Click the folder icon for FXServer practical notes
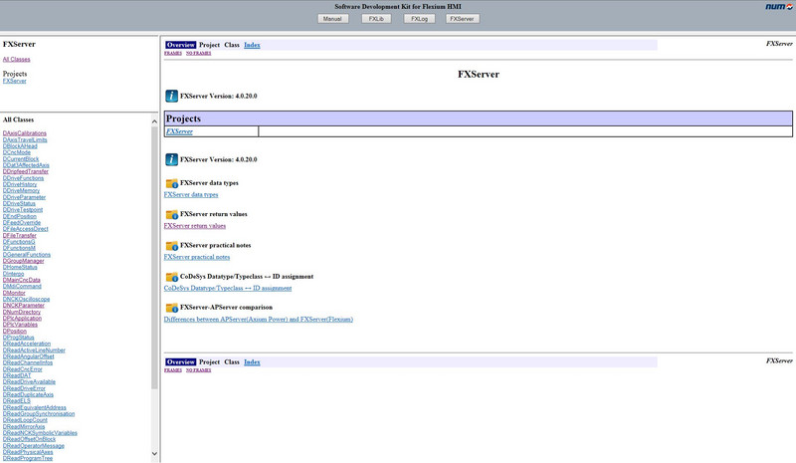Screen dimensions: 796x463 click(x=171, y=245)
